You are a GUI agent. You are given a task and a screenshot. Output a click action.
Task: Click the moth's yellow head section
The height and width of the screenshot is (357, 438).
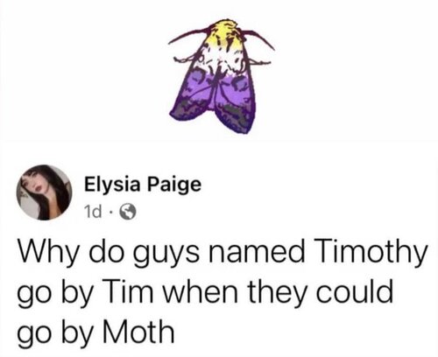coord(228,32)
